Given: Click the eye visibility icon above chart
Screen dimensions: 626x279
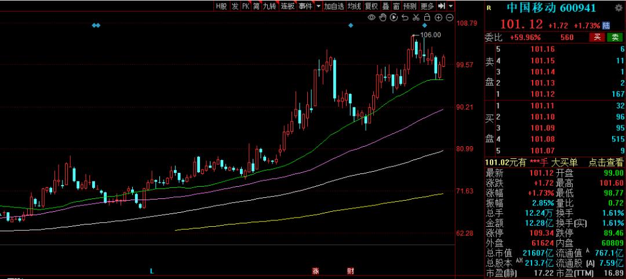Looking at the screenshot, I should pos(372,18).
